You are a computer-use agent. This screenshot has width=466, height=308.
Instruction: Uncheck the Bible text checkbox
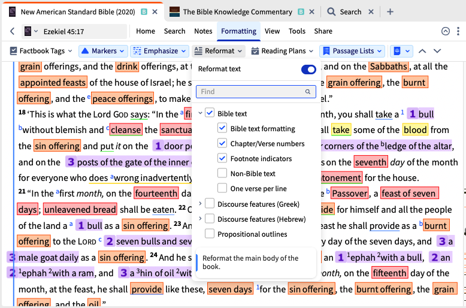coord(210,113)
